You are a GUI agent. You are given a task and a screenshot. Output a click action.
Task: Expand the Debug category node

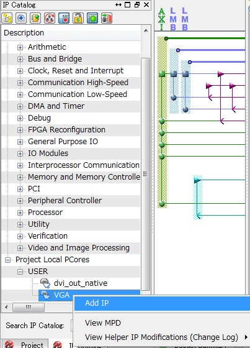(x=20, y=118)
